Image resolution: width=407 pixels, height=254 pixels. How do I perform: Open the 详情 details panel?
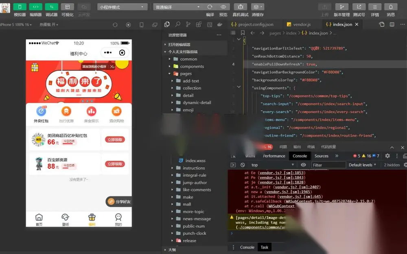pyautogui.click(x=375, y=7)
